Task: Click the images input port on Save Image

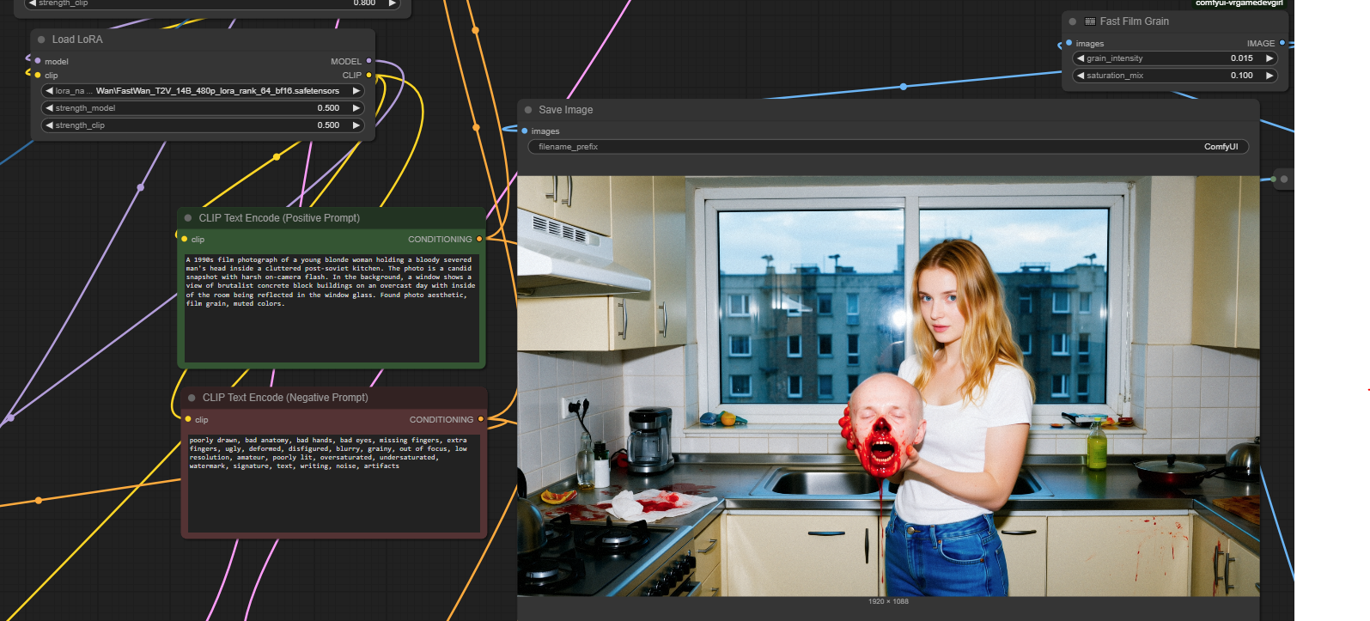Action: [x=525, y=131]
